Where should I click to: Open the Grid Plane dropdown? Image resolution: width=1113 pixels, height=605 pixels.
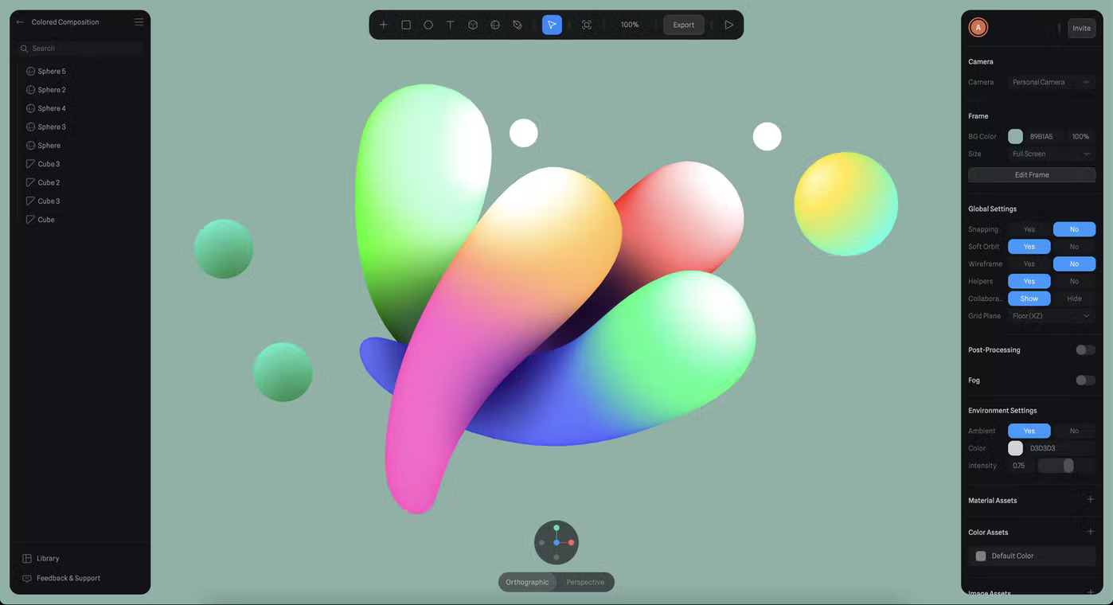[x=1050, y=315]
